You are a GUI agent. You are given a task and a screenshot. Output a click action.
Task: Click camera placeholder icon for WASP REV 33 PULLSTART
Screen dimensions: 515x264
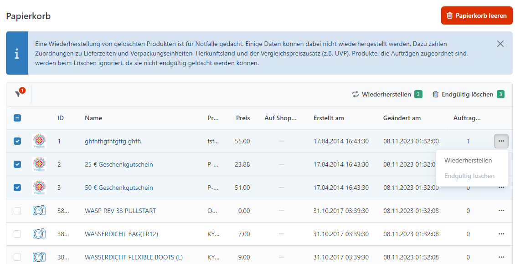point(39,211)
